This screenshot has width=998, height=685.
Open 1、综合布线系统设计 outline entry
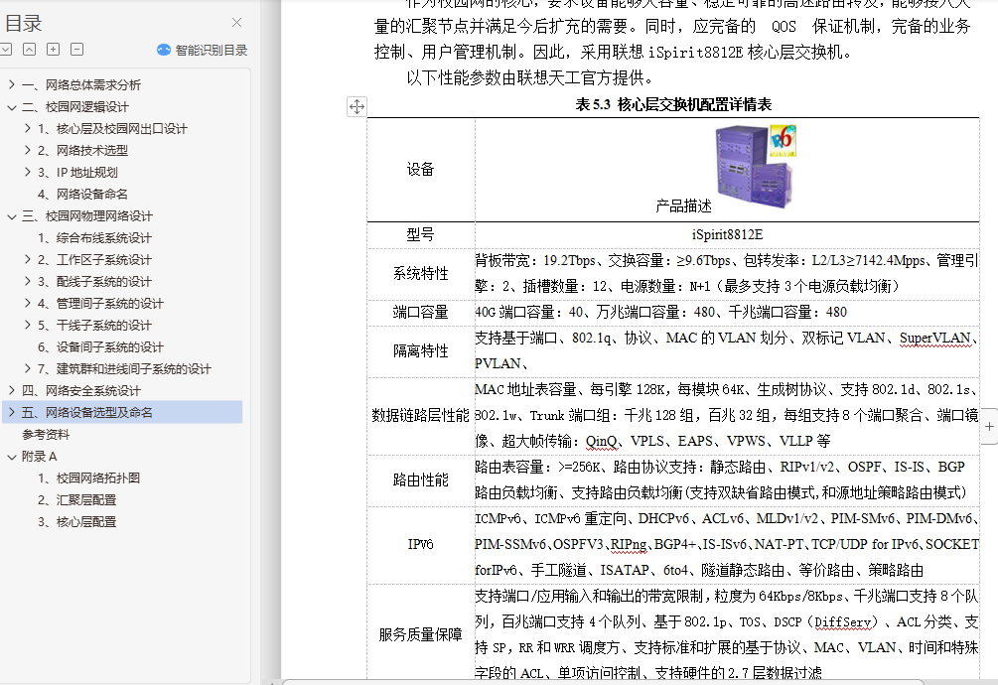[x=95, y=238]
